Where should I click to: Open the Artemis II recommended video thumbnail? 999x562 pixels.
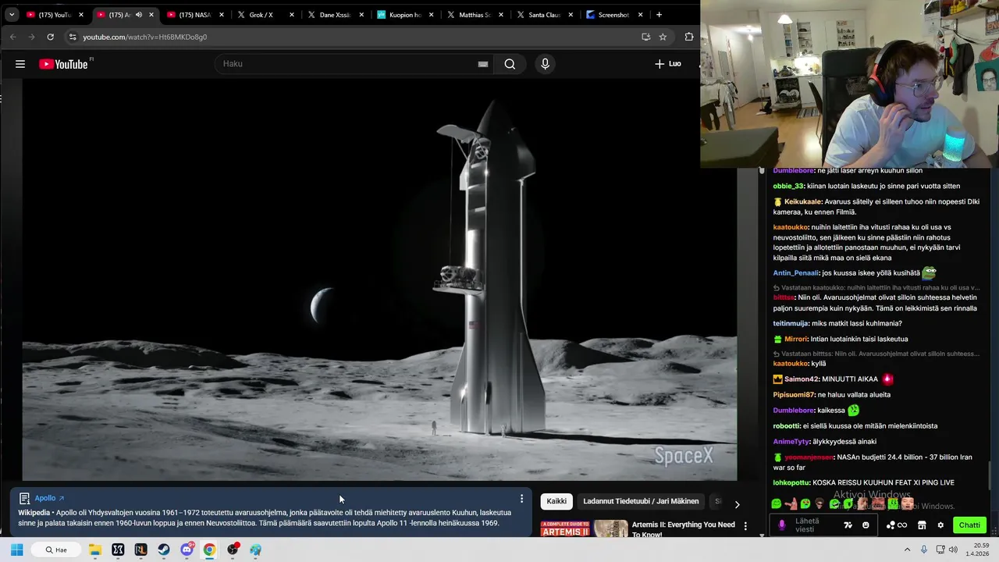point(584,528)
